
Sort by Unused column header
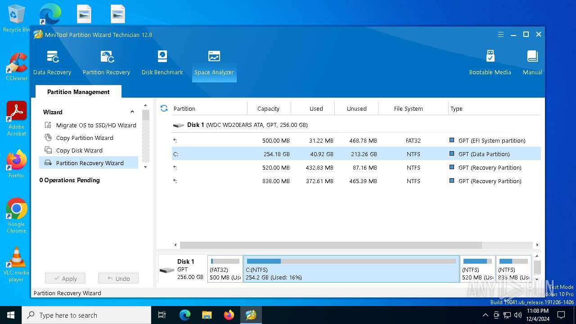[x=356, y=108]
